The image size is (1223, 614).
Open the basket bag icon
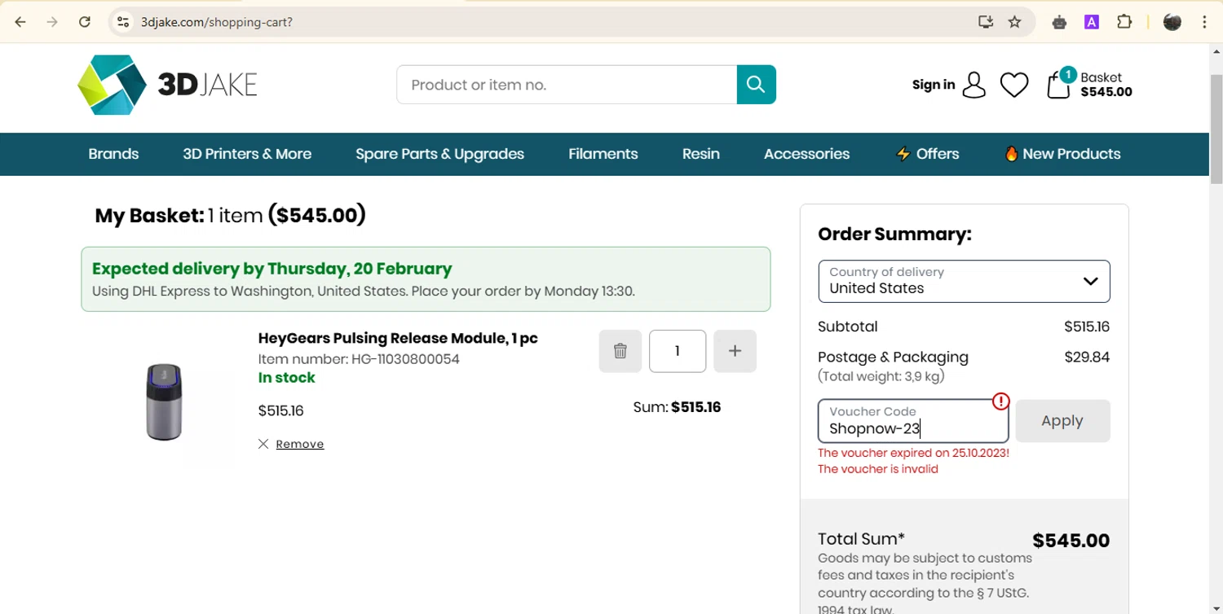click(x=1058, y=85)
